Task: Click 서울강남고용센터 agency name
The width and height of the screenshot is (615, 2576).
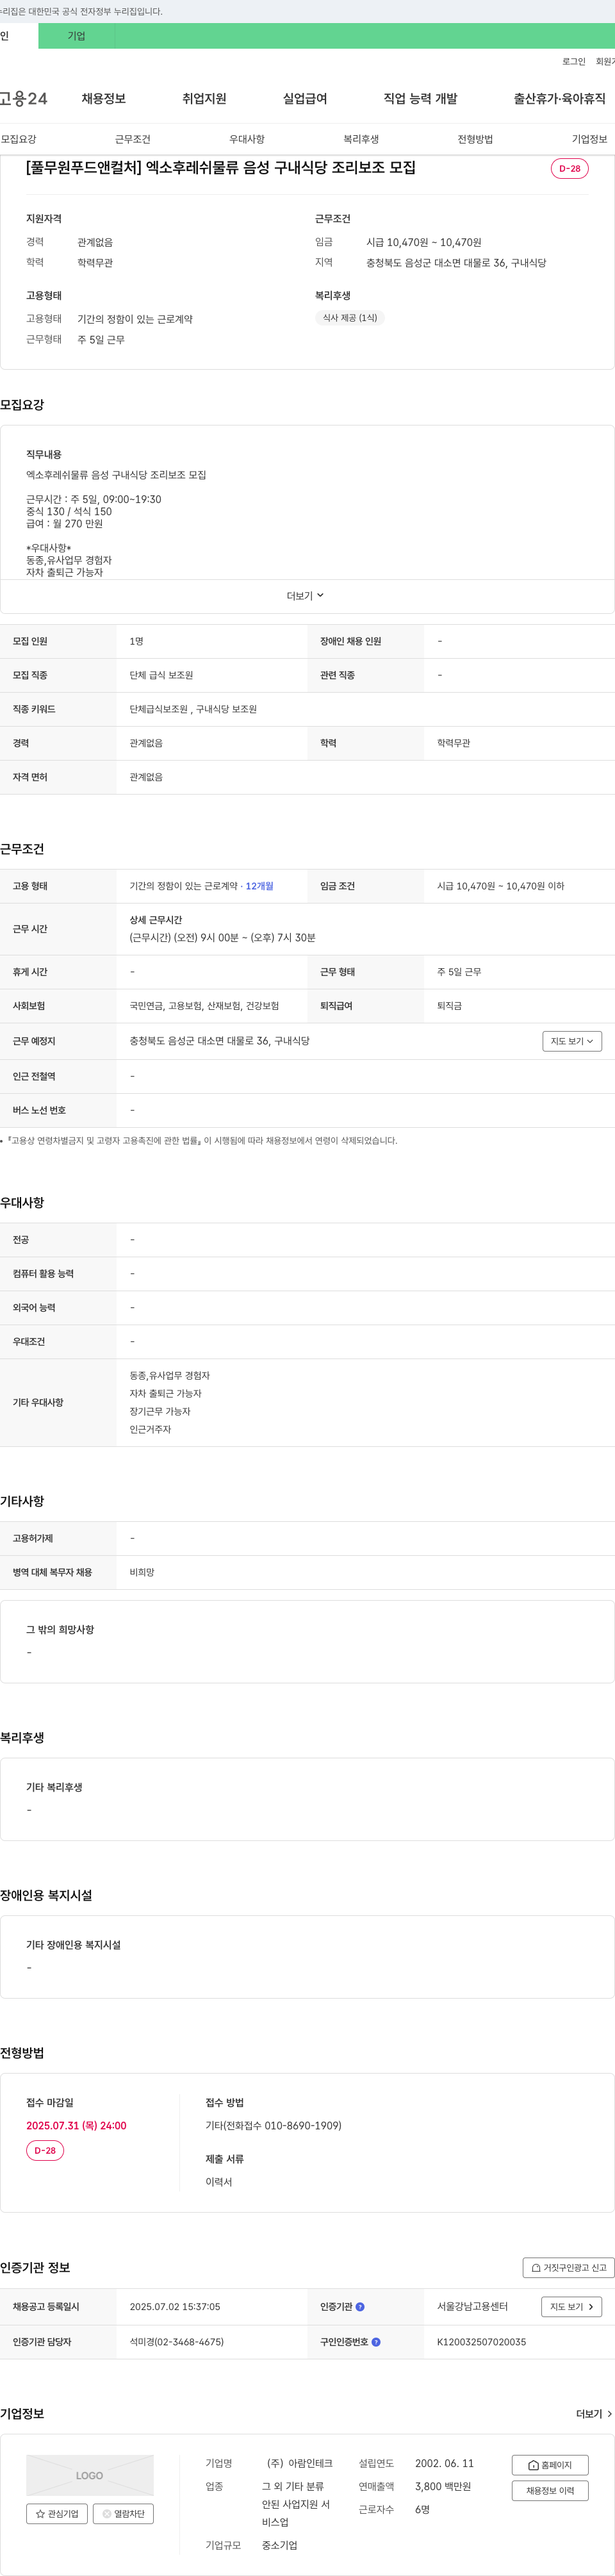Action: 472,2306
